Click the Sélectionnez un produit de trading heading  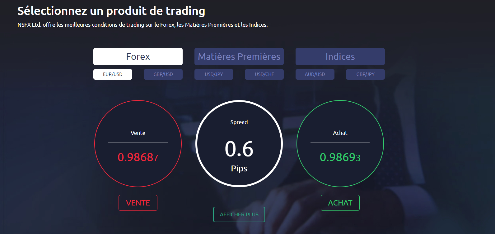click(x=111, y=11)
